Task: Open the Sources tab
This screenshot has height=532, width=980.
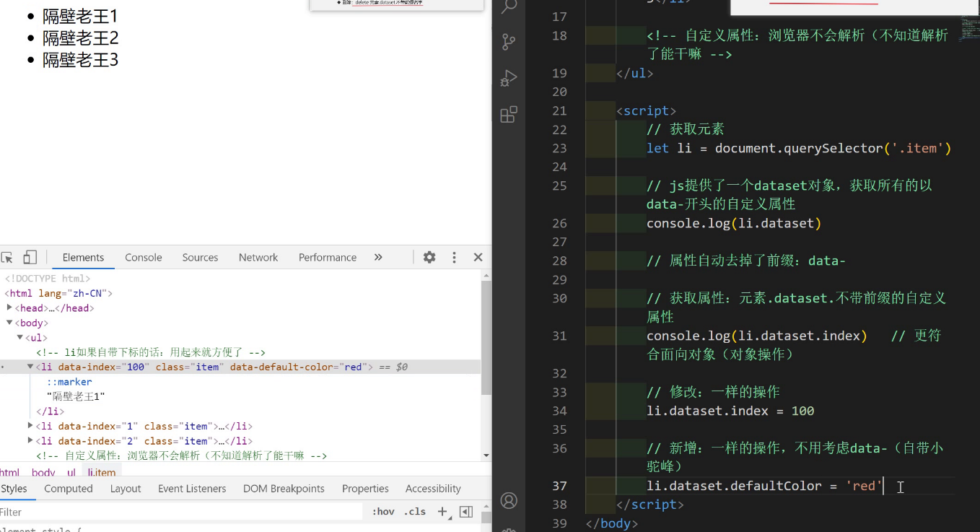Action: tap(200, 257)
